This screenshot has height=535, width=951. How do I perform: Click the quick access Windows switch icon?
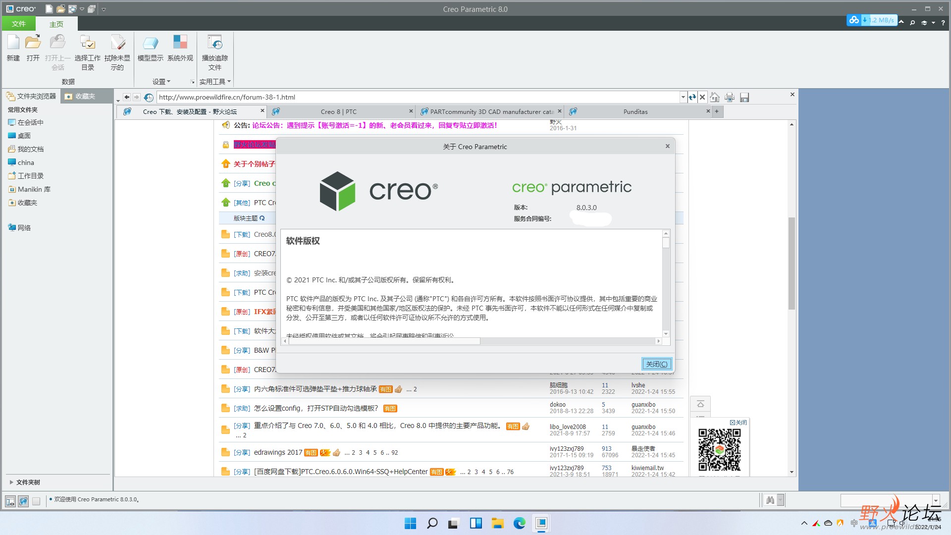click(x=72, y=9)
